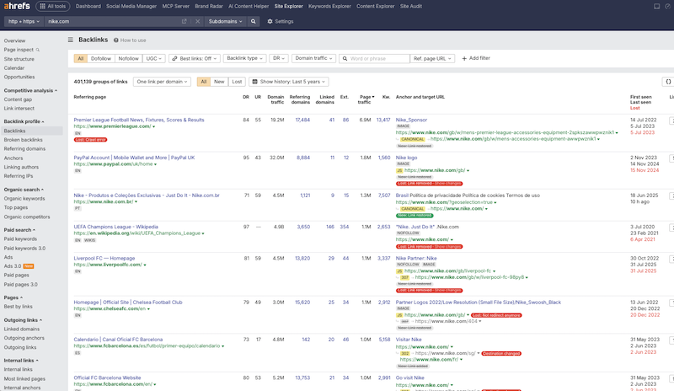Open Show history: Last 5 years dropdown
The width and height of the screenshot is (674, 391).
pyautogui.click(x=289, y=81)
